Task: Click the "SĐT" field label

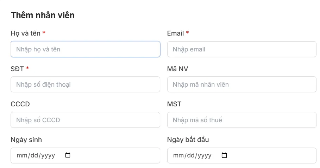Action: [17, 69]
